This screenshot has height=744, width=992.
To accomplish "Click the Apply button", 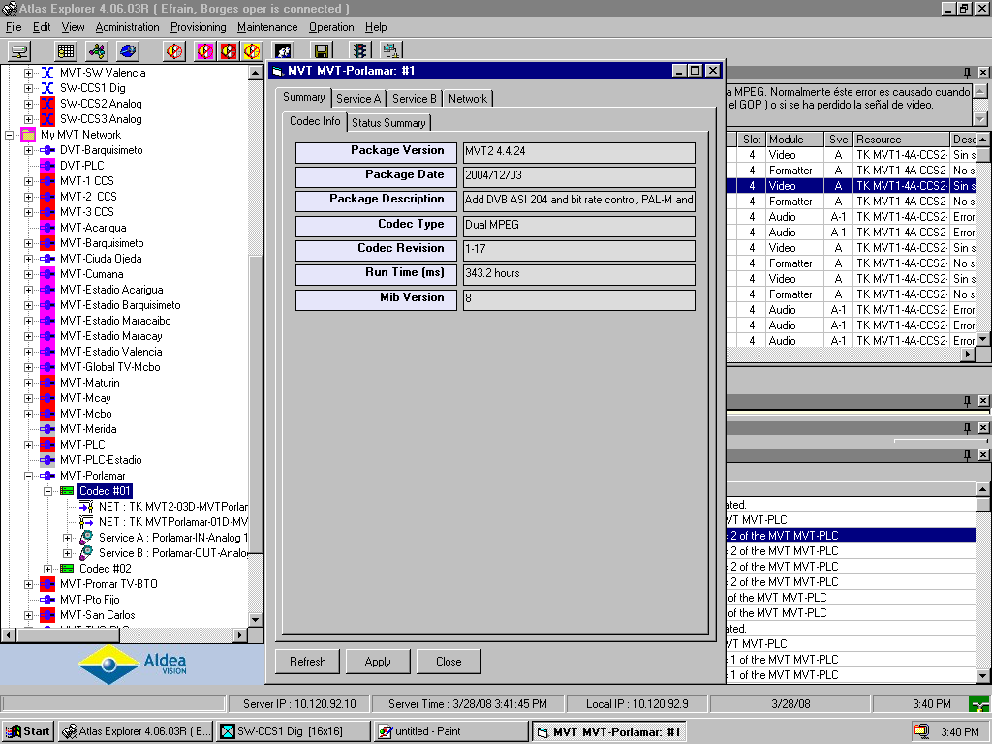I will click(378, 662).
